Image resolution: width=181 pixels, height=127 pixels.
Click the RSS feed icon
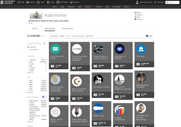click(x=136, y=17)
